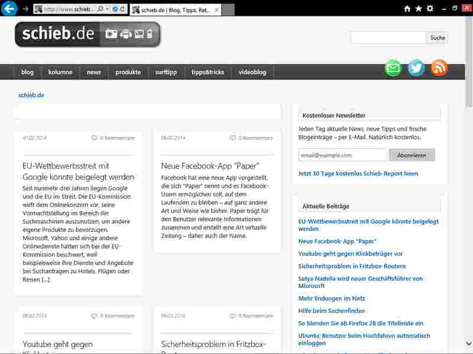Image resolution: width=473 pixels, height=354 pixels.
Task: Click comments icon on Sicherheitsproblem Fritzbox post
Action: 232,316
